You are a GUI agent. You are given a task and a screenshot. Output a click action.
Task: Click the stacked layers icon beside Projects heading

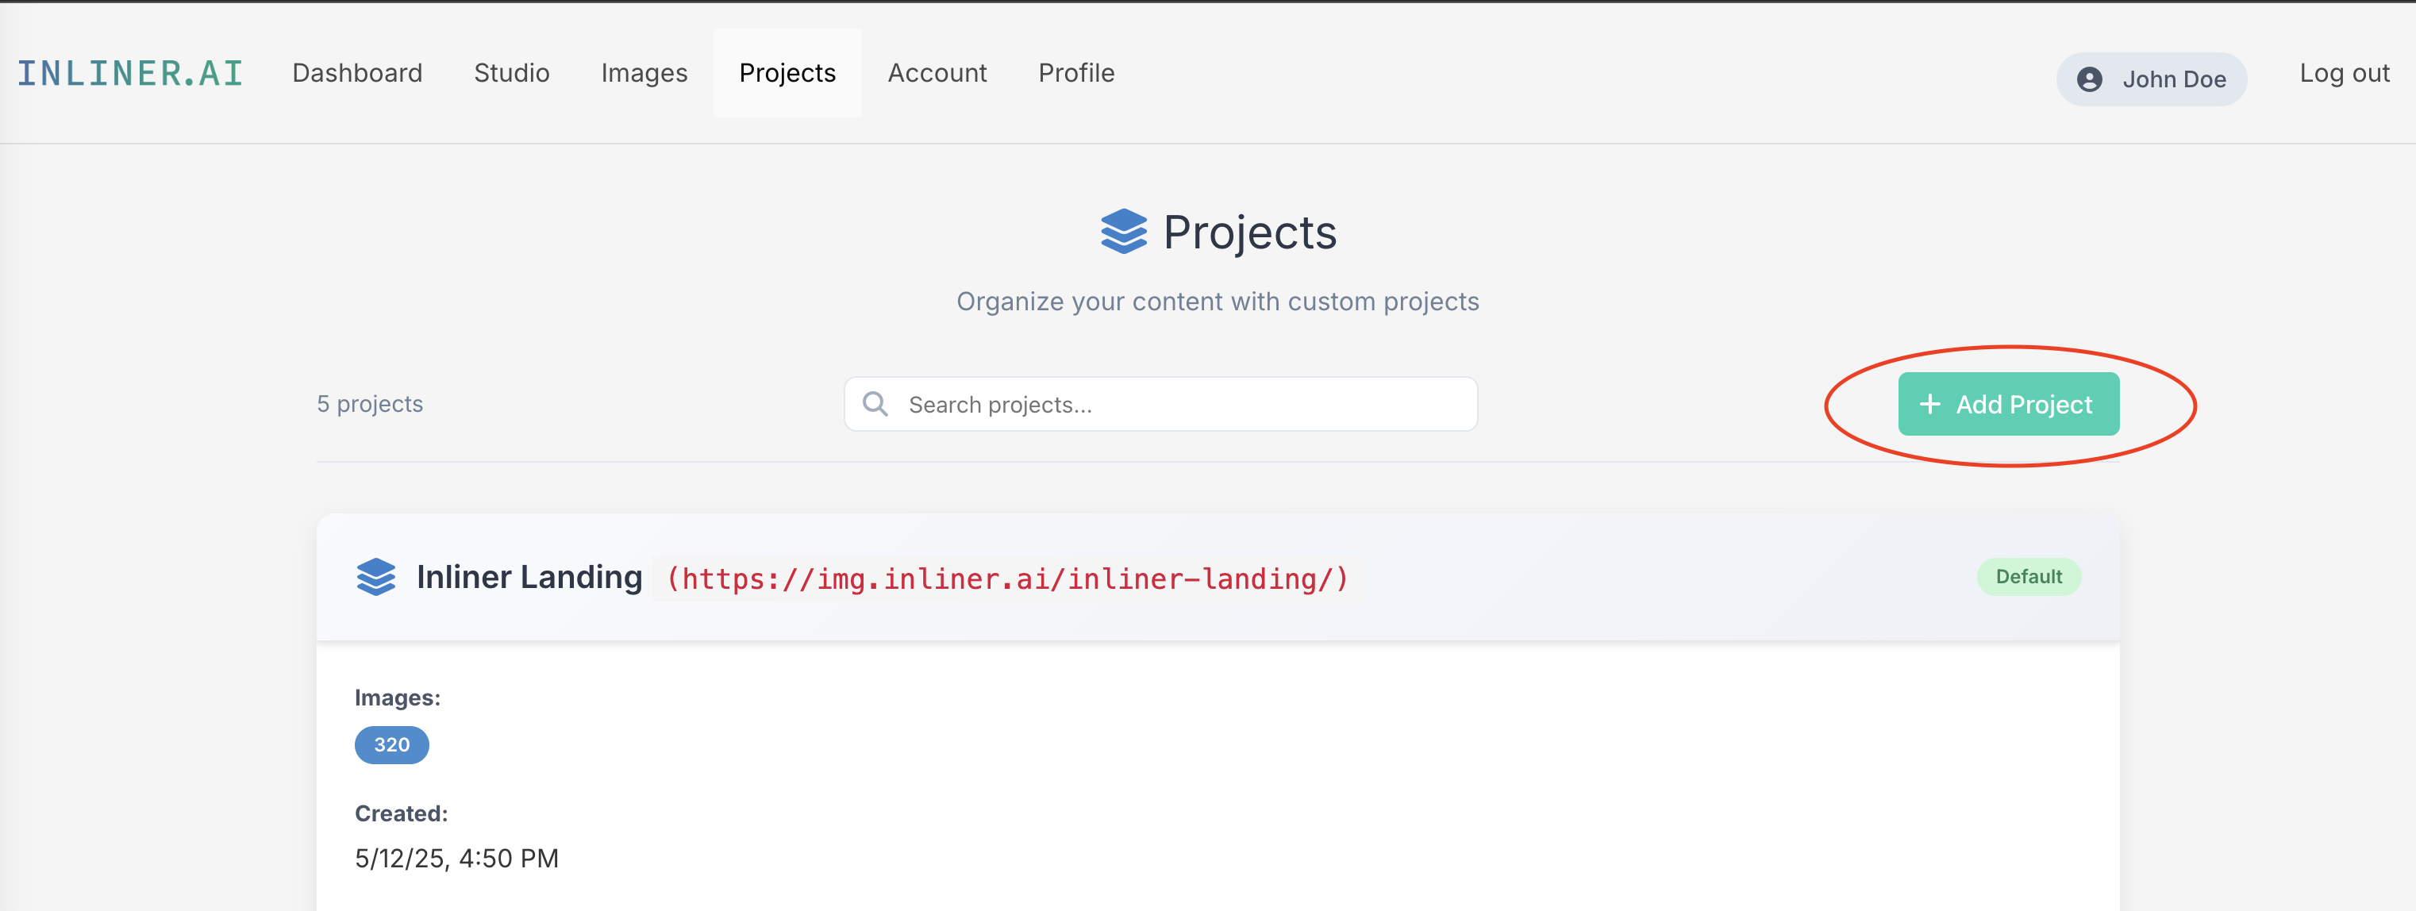click(x=1124, y=232)
